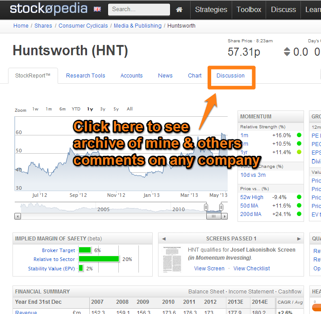
Task: Open the 50d MA link
Action: tap(249, 206)
